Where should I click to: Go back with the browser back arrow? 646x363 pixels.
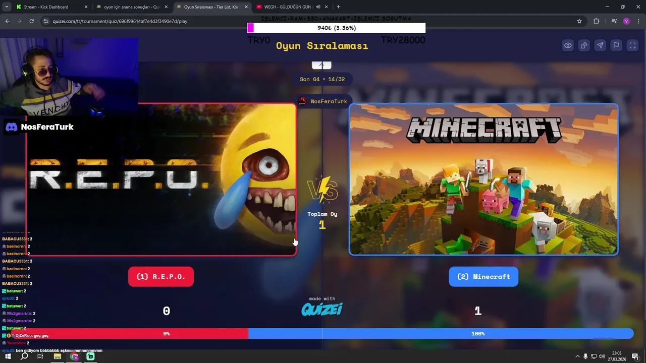coord(7,21)
